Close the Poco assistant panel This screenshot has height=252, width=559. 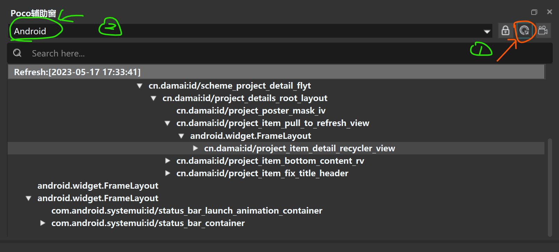(x=550, y=12)
